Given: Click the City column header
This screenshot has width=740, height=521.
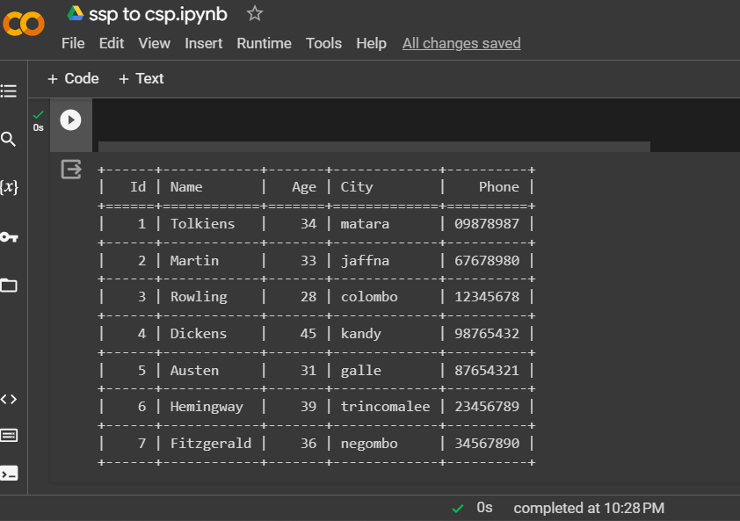Looking at the screenshot, I should tap(357, 187).
